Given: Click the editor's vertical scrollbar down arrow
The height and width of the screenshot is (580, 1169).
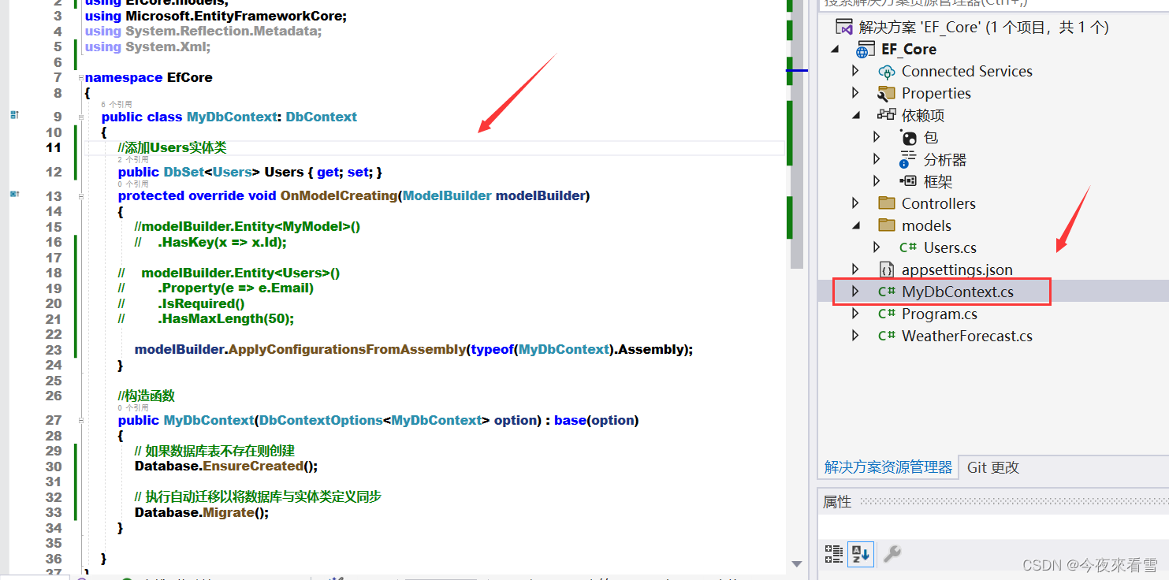Looking at the screenshot, I should coord(796,564).
